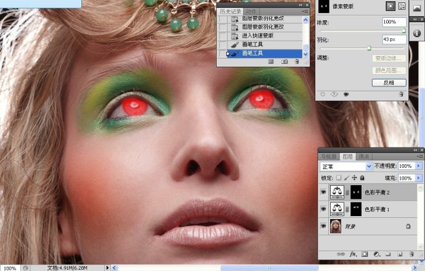This screenshot has width=425, height=271.
Task: Switch to the 动作 tab
Action: point(251,11)
